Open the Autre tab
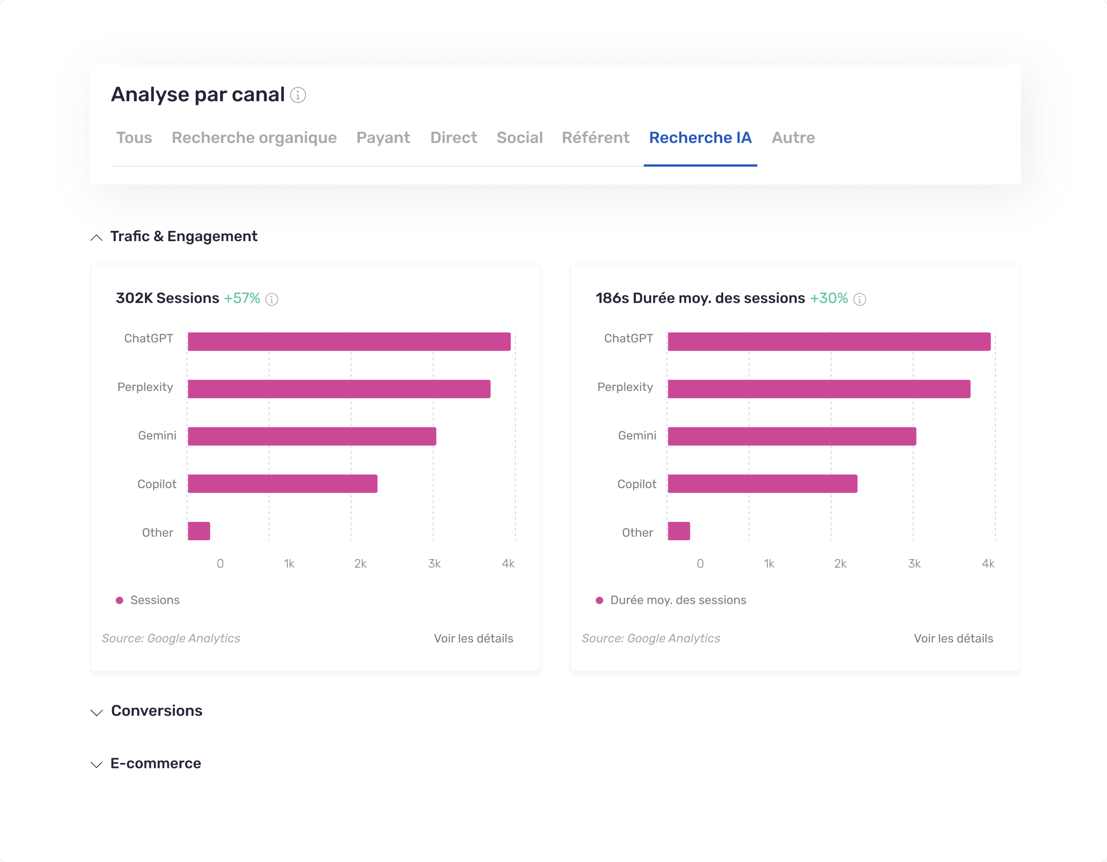 point(793,138)
